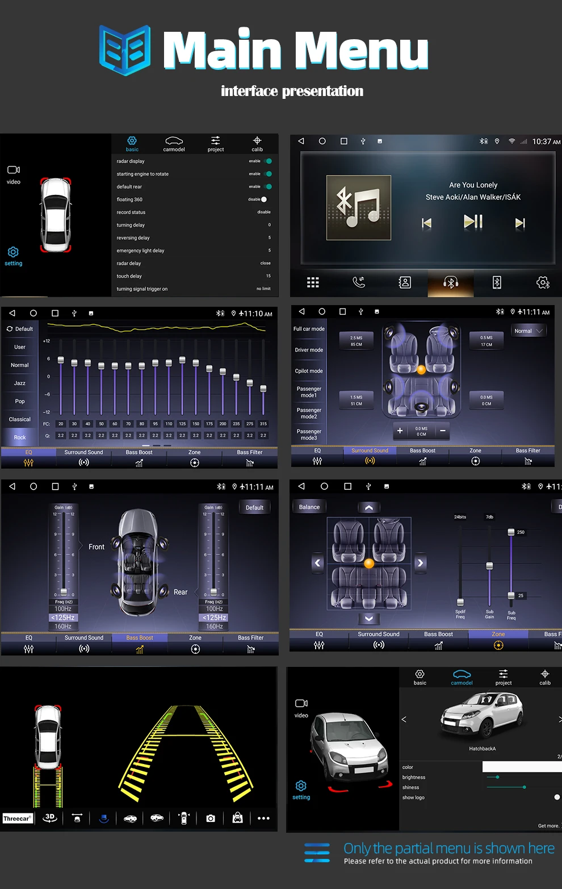Select the Bluetooth headphones music icon
Screen dimensions: 562x889
pos(451,282)
